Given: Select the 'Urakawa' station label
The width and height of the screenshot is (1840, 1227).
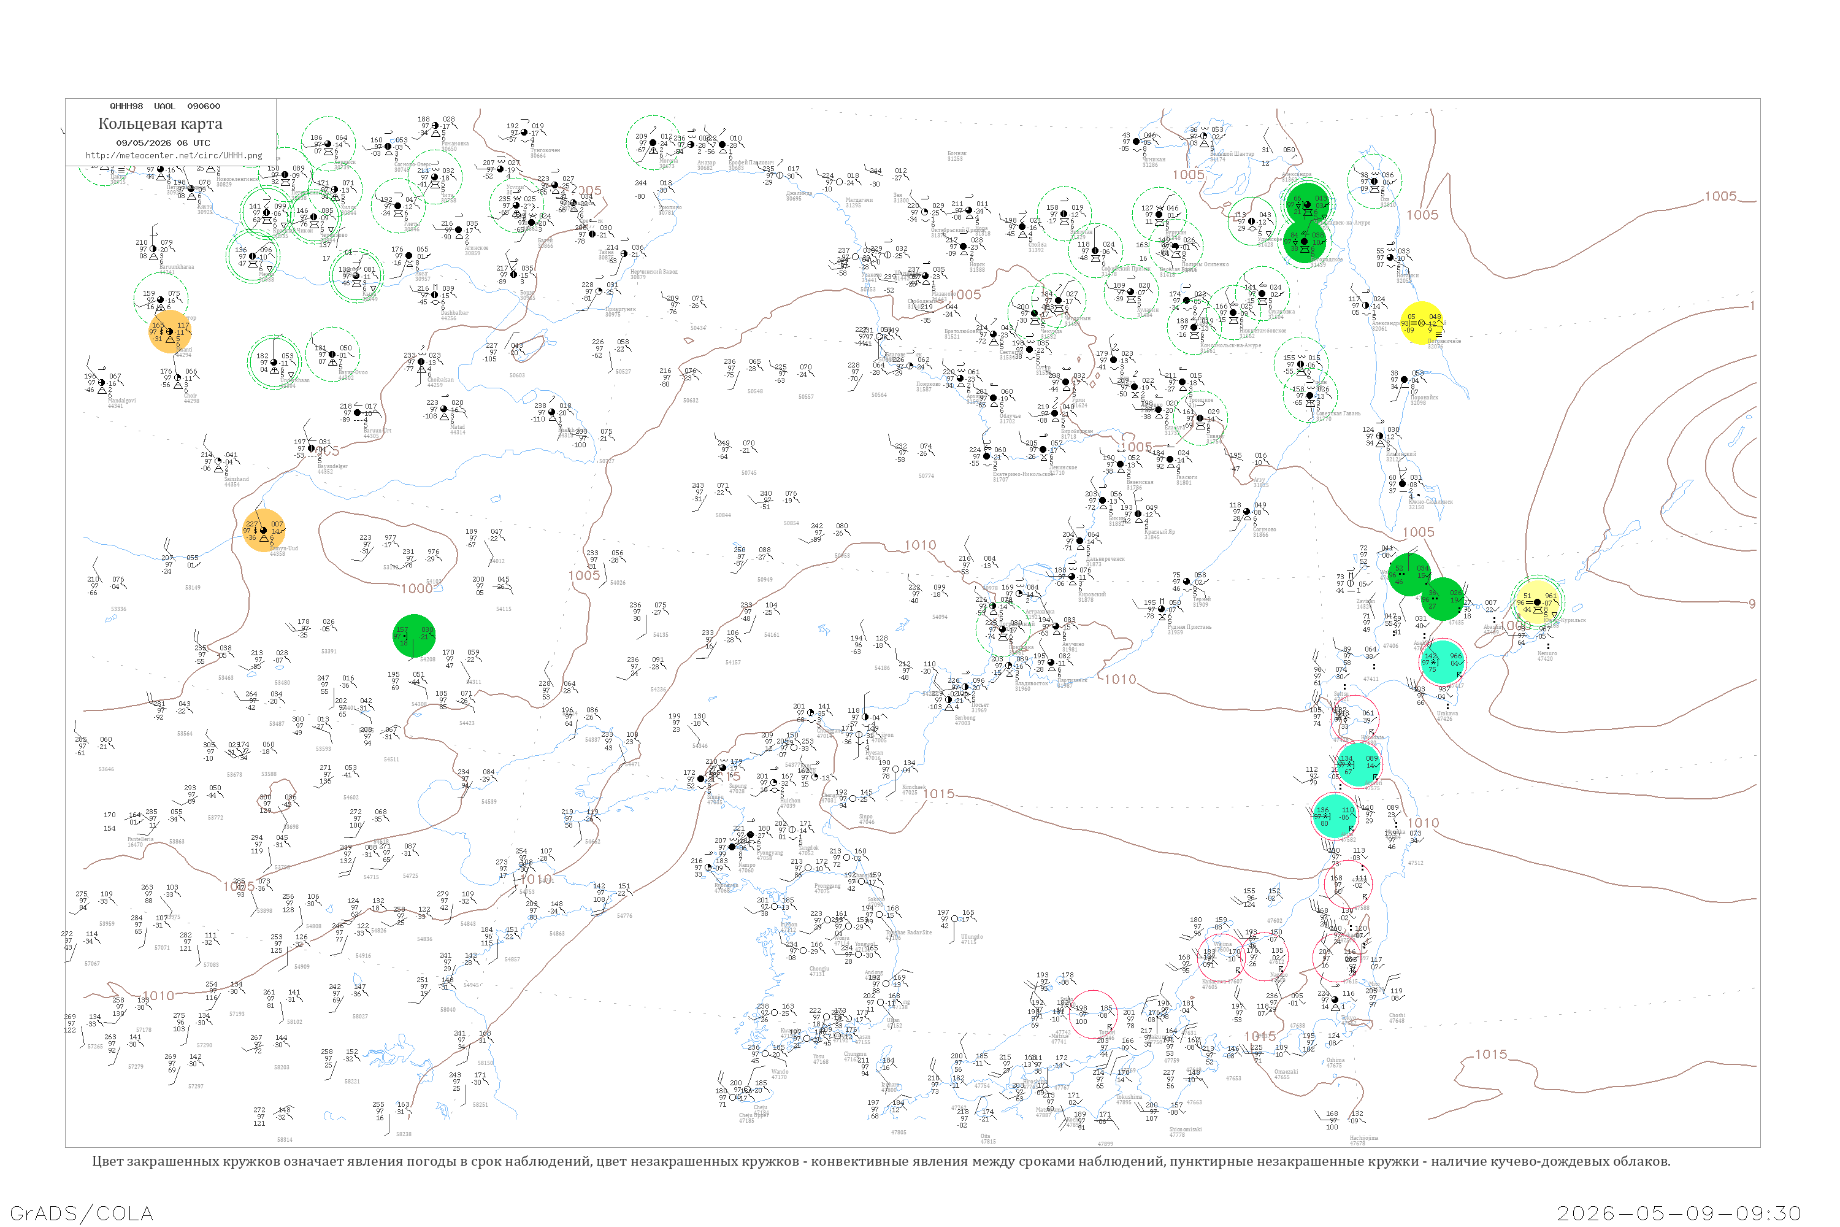Looking at the screenshot, I should click(x=1447, y=714).
